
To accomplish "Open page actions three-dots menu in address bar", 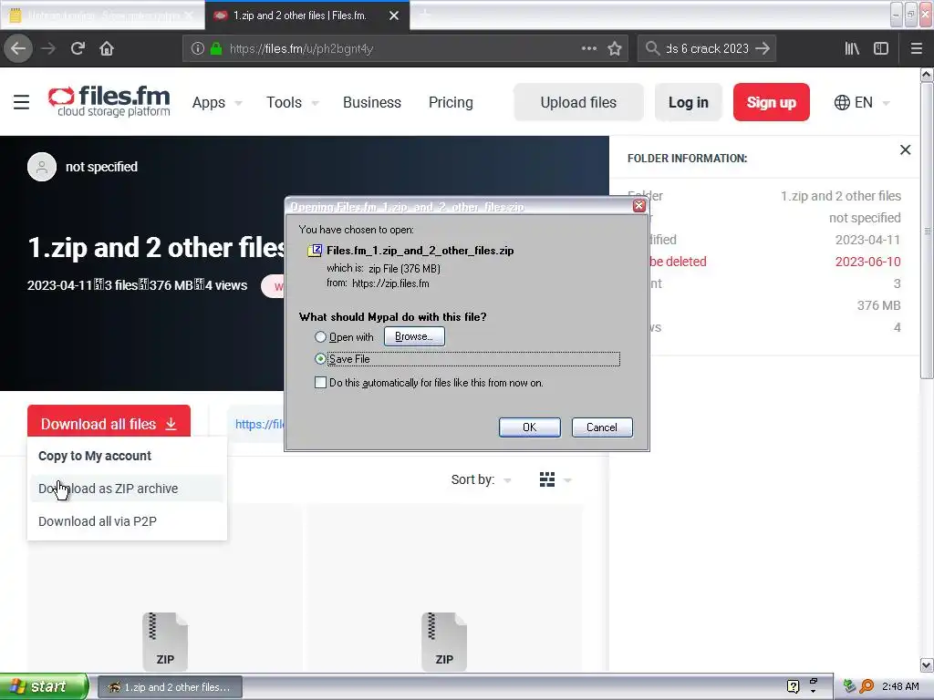I will 589,49.
